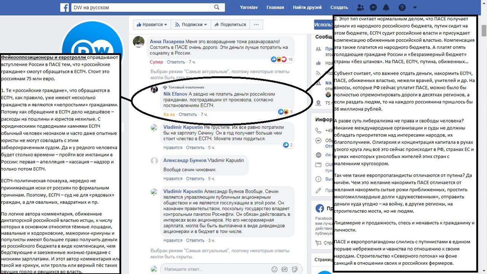Open the three-dots more options button
The height and width of the screenshot is (274, 487).
pyautogui.click(x=256, y=24)
